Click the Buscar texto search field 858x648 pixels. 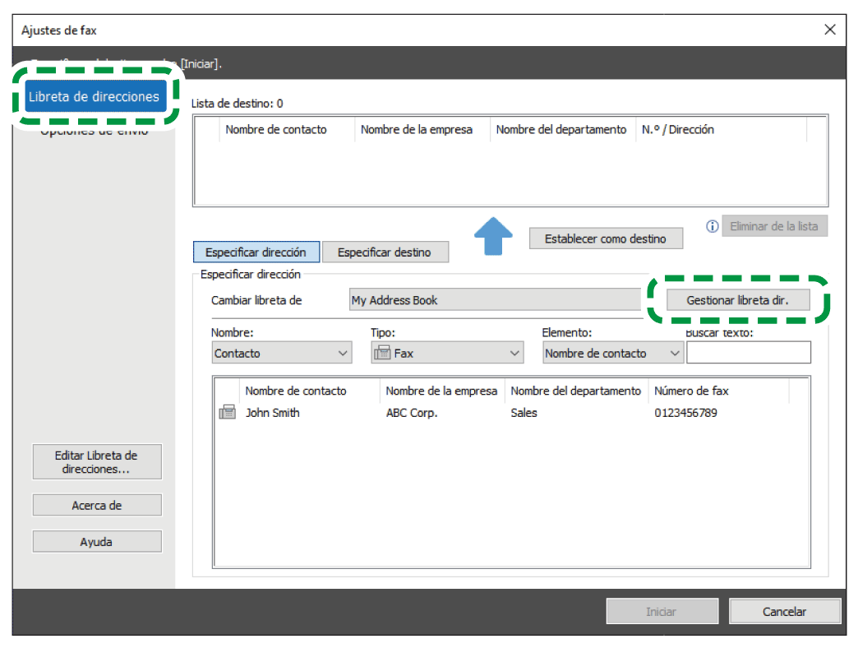pos(748,354)
